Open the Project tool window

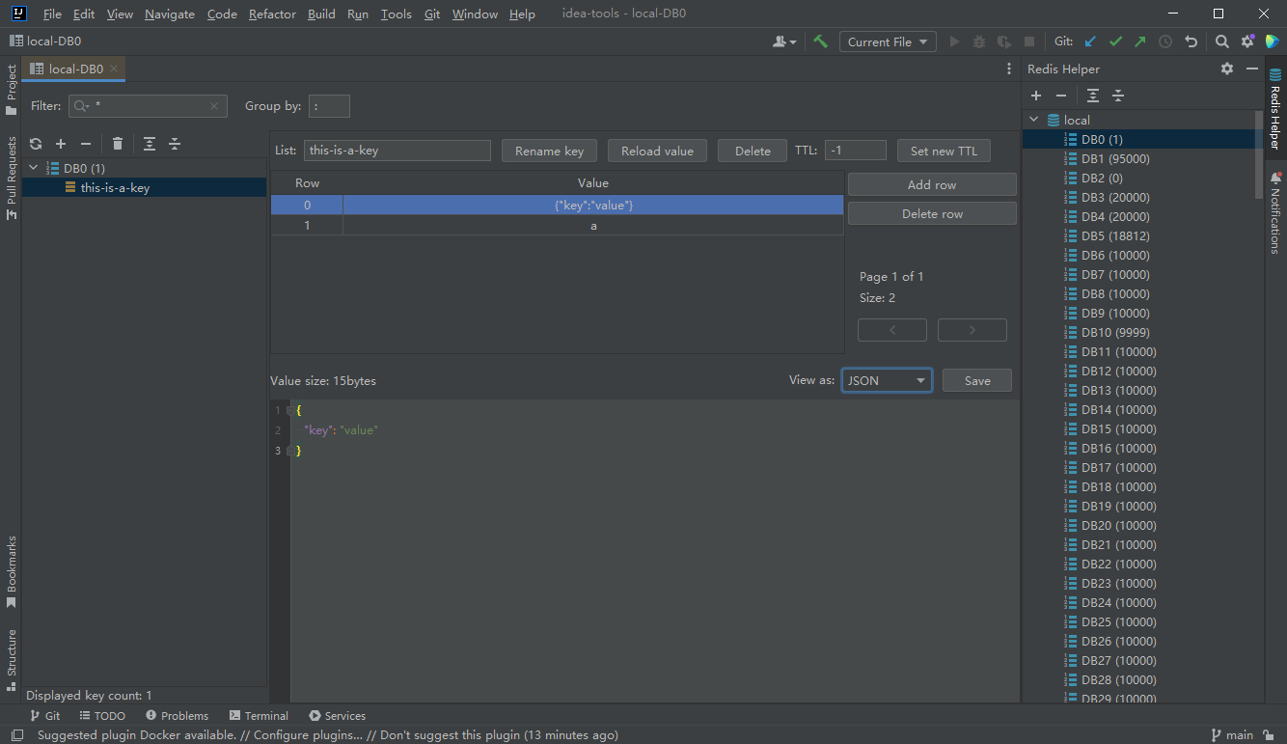(12, 90)
